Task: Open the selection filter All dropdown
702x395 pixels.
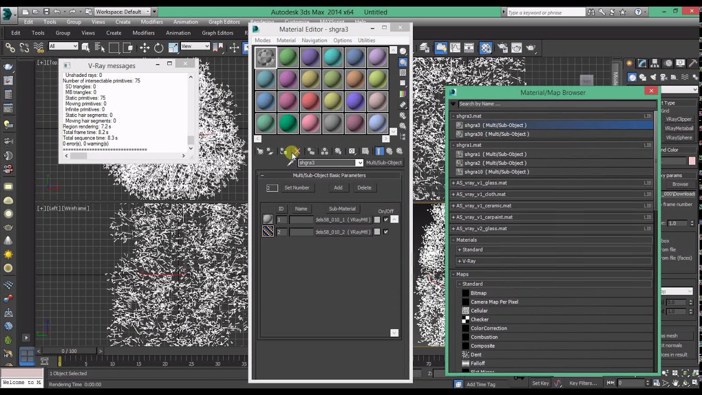Action: 64,47
